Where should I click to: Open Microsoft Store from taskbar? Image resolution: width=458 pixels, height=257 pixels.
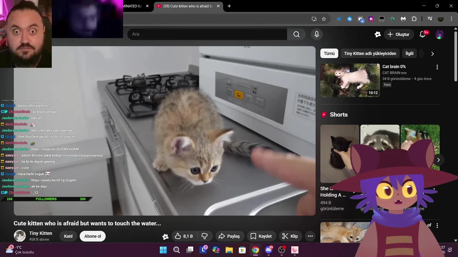click(242, 250)
